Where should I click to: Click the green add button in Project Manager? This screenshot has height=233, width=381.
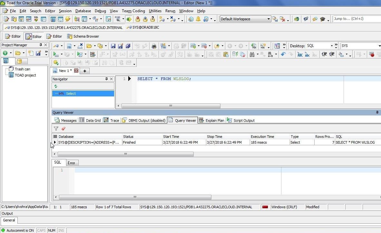(x=5, y=53)
